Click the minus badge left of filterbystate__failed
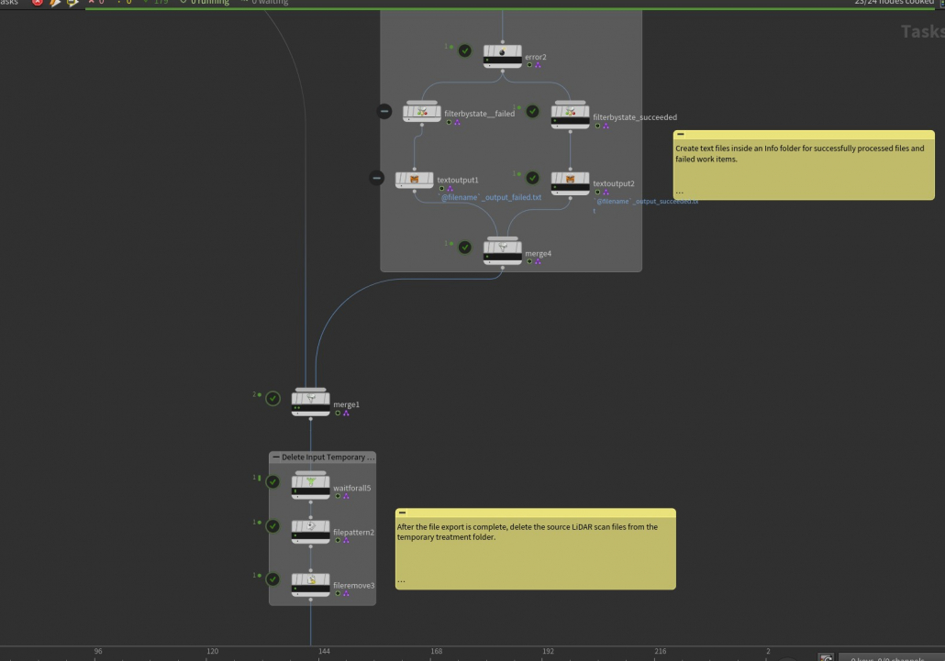 click(384, 111)
